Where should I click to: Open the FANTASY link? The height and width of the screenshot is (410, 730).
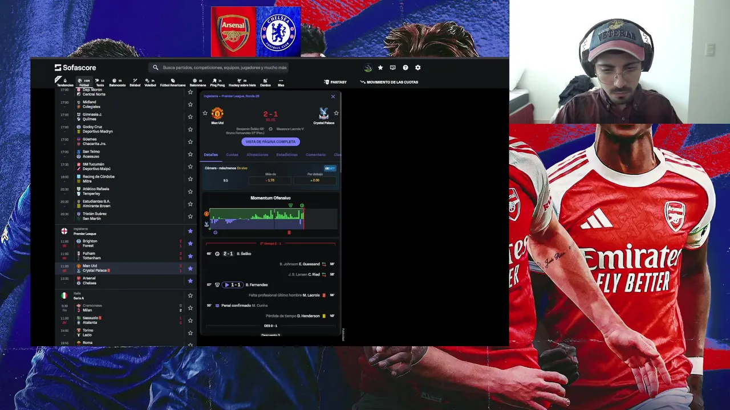pyautogui.click(x=335, y=82)
